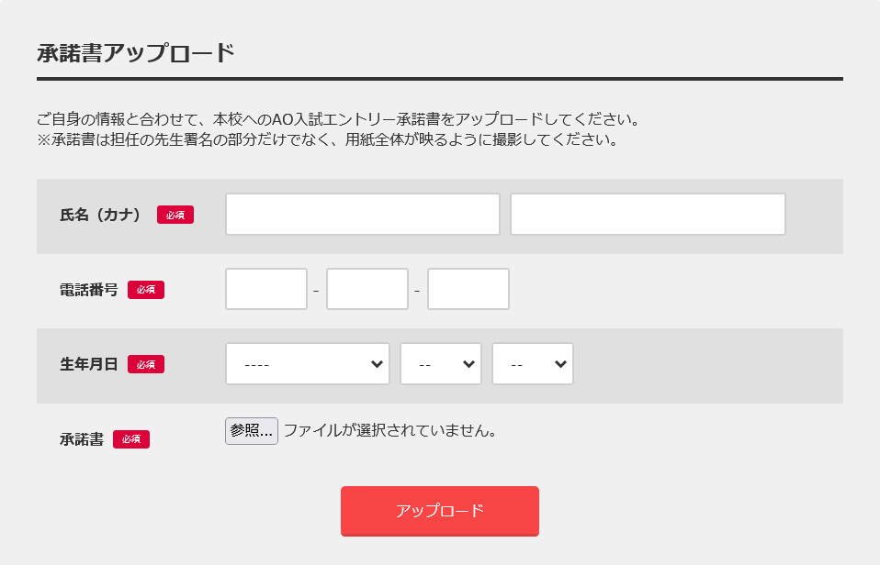Focus the first 電話番号 phone field
The width and height of the screenshot is (880, 565).
266,289
